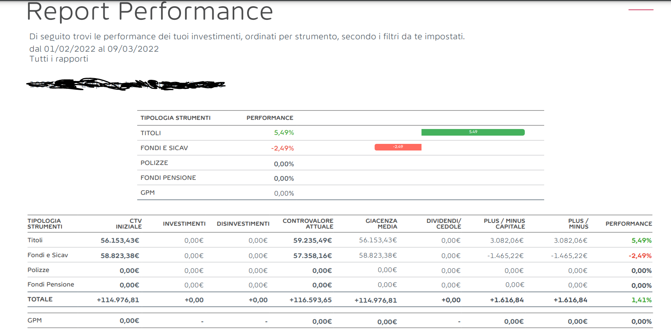The height and width of the screenshot is (332, 671).
Task: Click the DIVIDENDI/CEDOLE column header
Action: click(444, 224)
